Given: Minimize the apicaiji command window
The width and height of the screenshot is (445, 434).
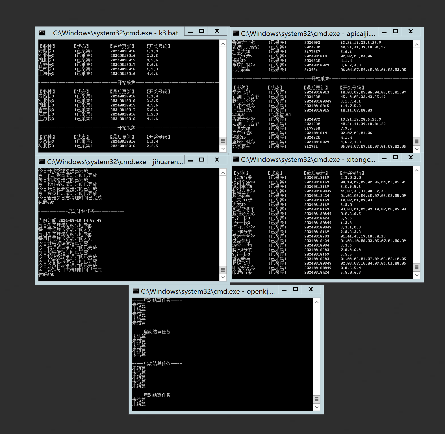Looking at the screenshot, I should pyautogui.click(x=384, y=32).
